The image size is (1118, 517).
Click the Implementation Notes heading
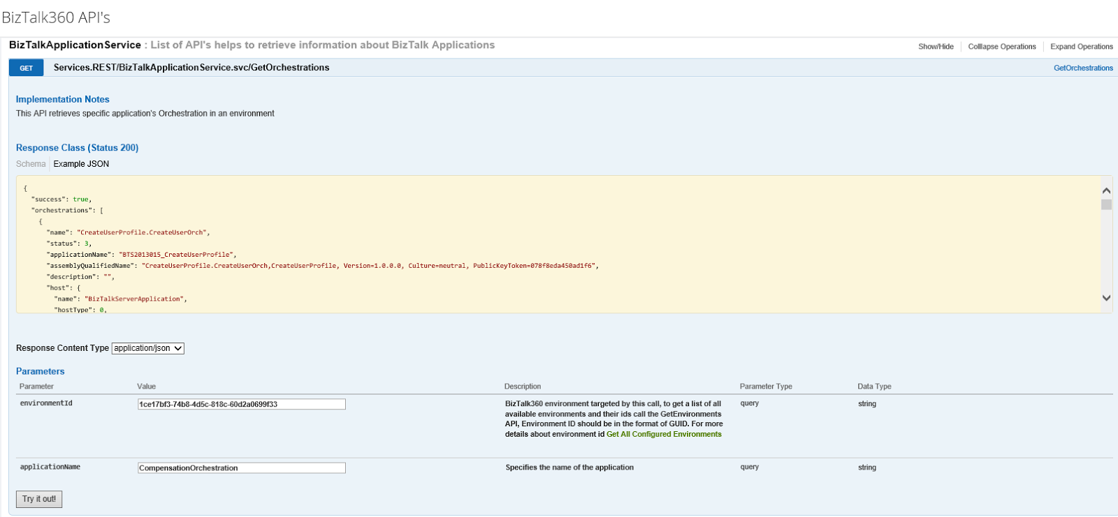(x=63, y=99)
